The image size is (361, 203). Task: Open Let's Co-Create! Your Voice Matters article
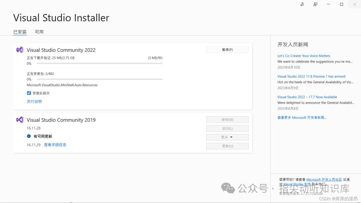(x=304, y=56)
